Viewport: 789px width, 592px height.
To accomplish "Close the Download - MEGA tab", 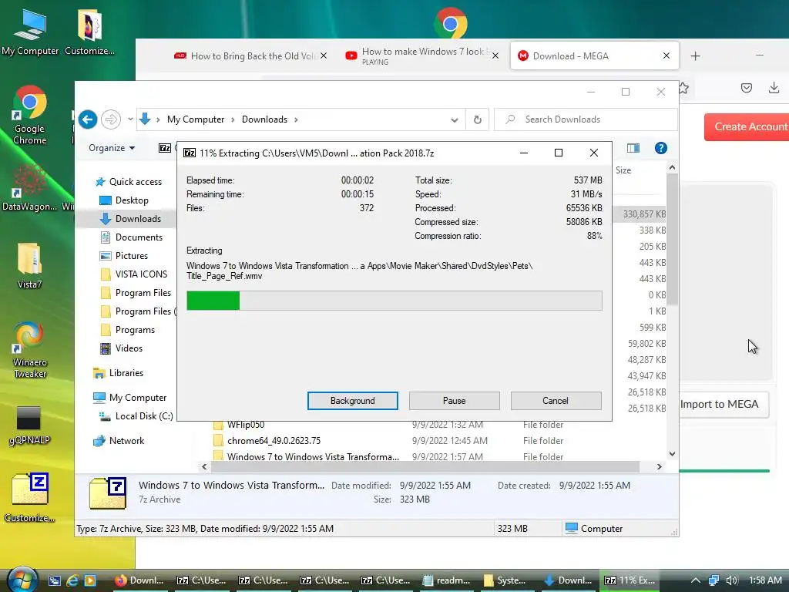I will pyautogui.click(x=666, y=55).
